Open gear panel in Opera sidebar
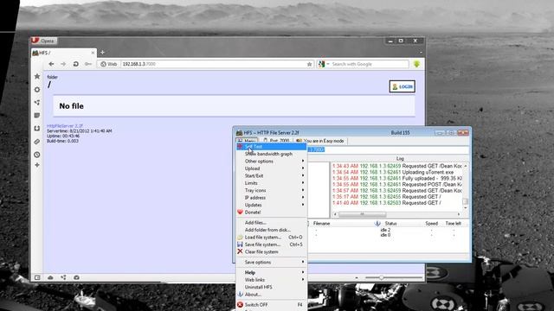This screenshot has height=311, width=554. coord(37,90)
